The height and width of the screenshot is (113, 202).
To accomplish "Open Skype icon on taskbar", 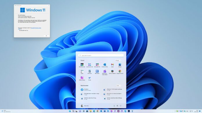I will click(x=125, y=111).
